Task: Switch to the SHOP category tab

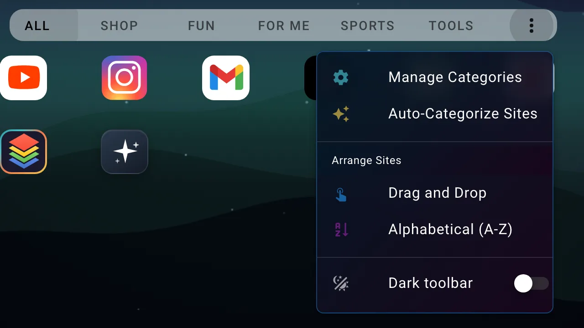Action: click(x=119, y=26)
